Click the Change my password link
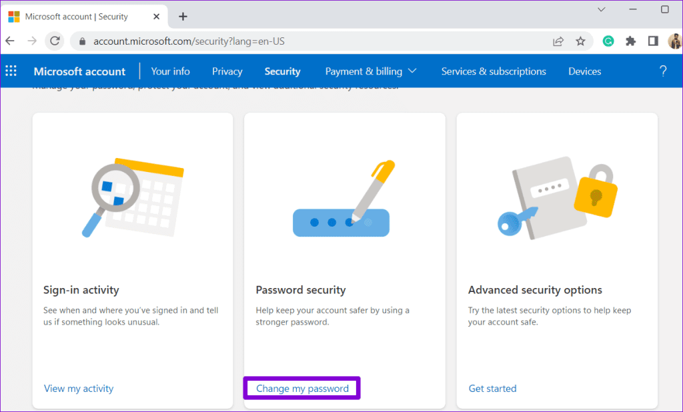This screenshot has height=412, width=683. click(x=302, y=389)
